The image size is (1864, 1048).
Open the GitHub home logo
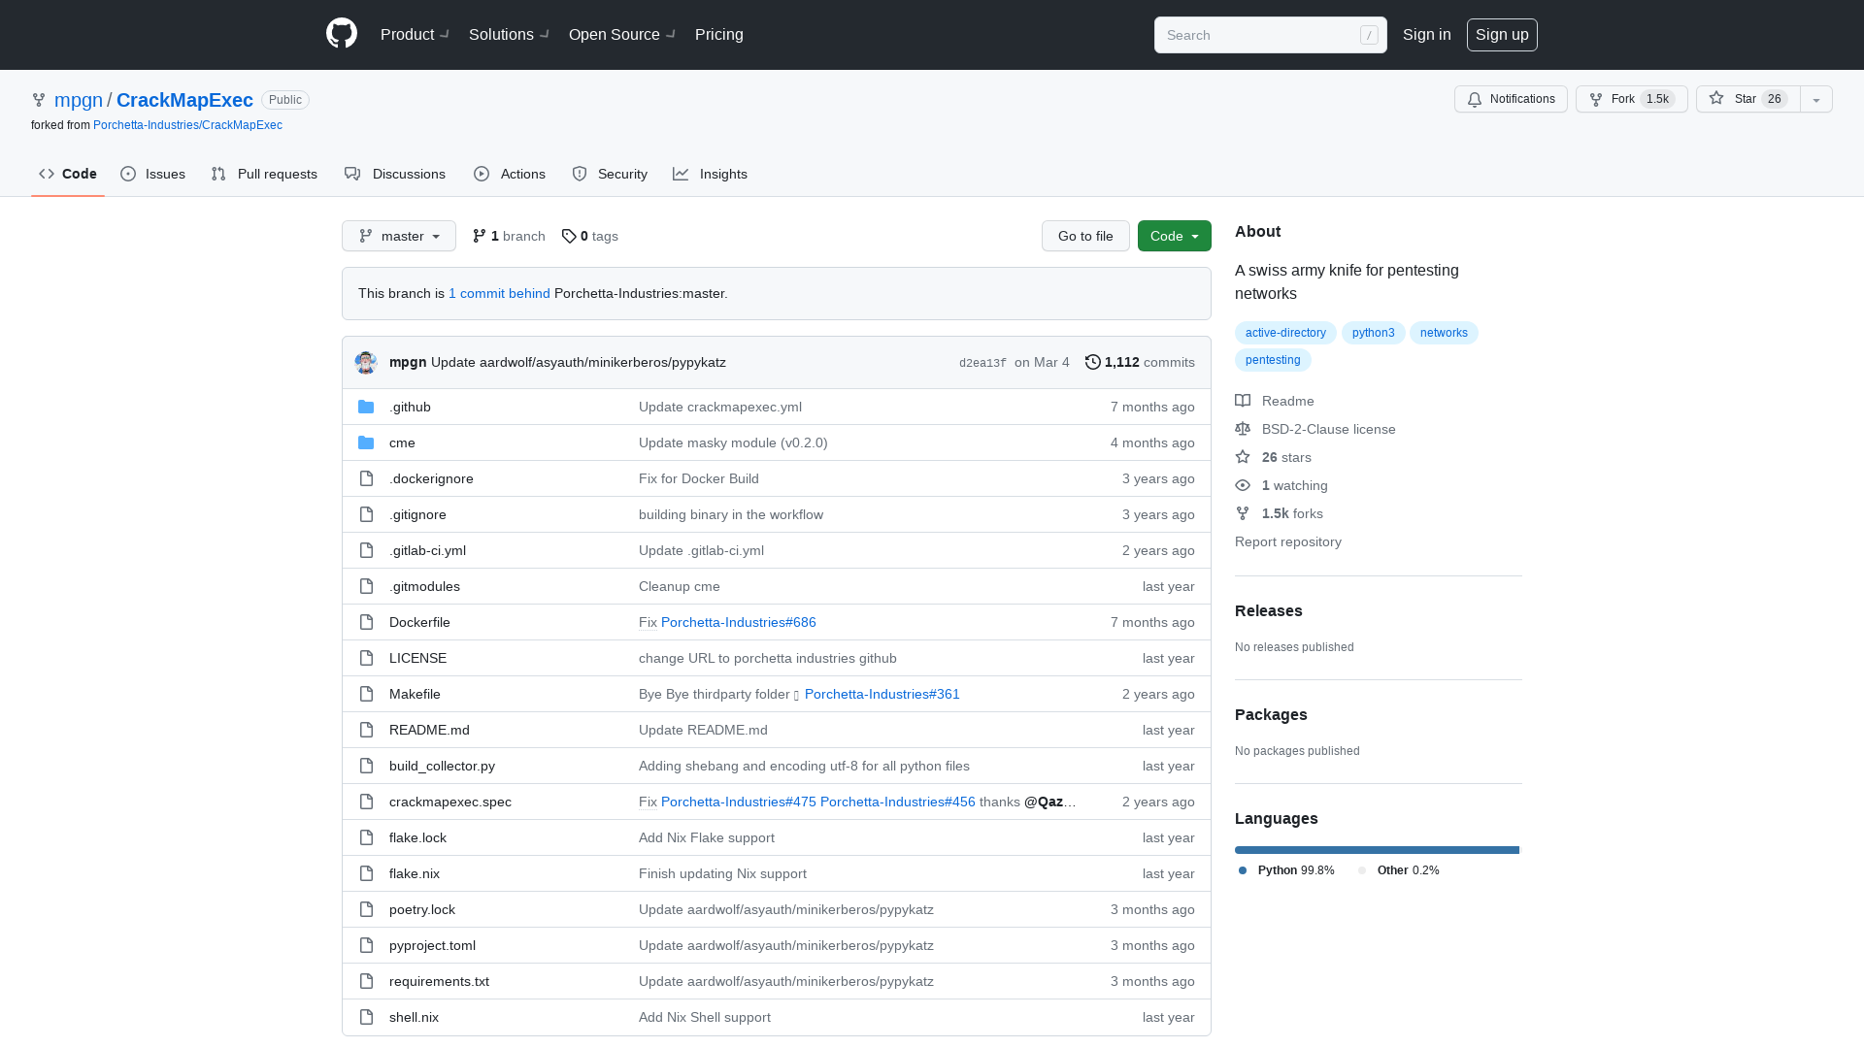click(342, 34)
